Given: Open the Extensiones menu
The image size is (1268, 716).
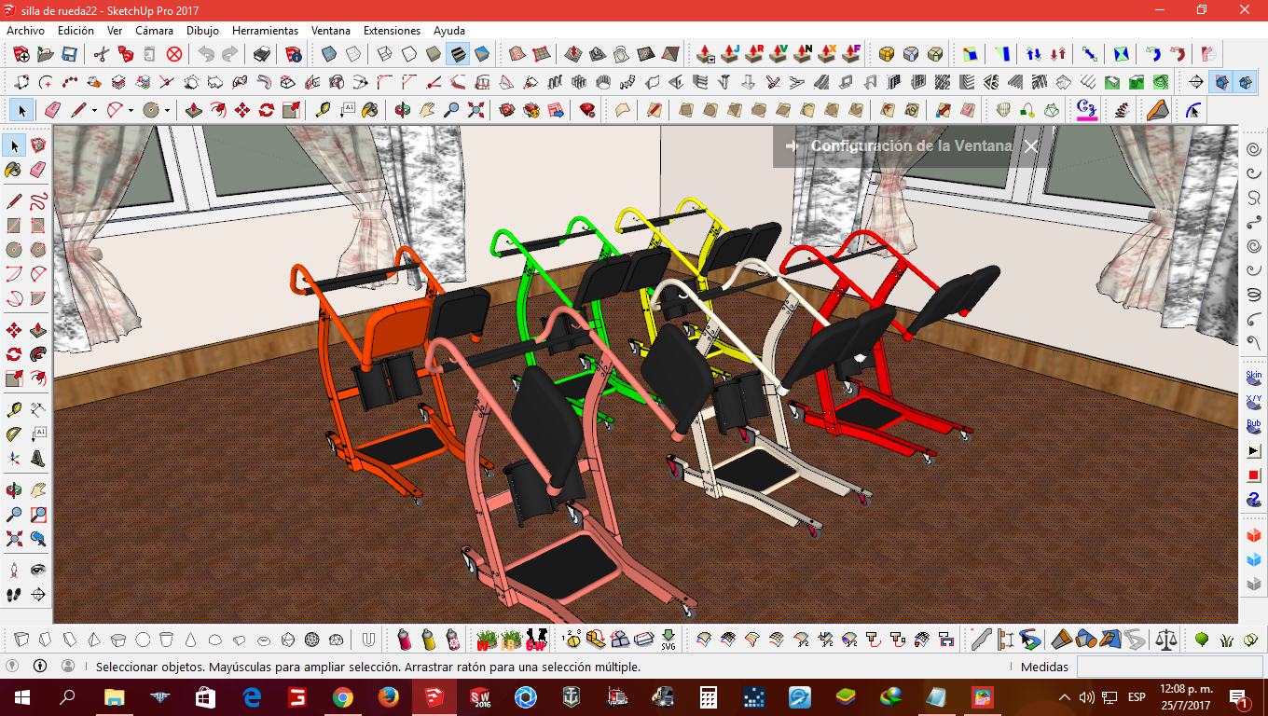Looking at the screenshot, I should [x=392, y=31].
